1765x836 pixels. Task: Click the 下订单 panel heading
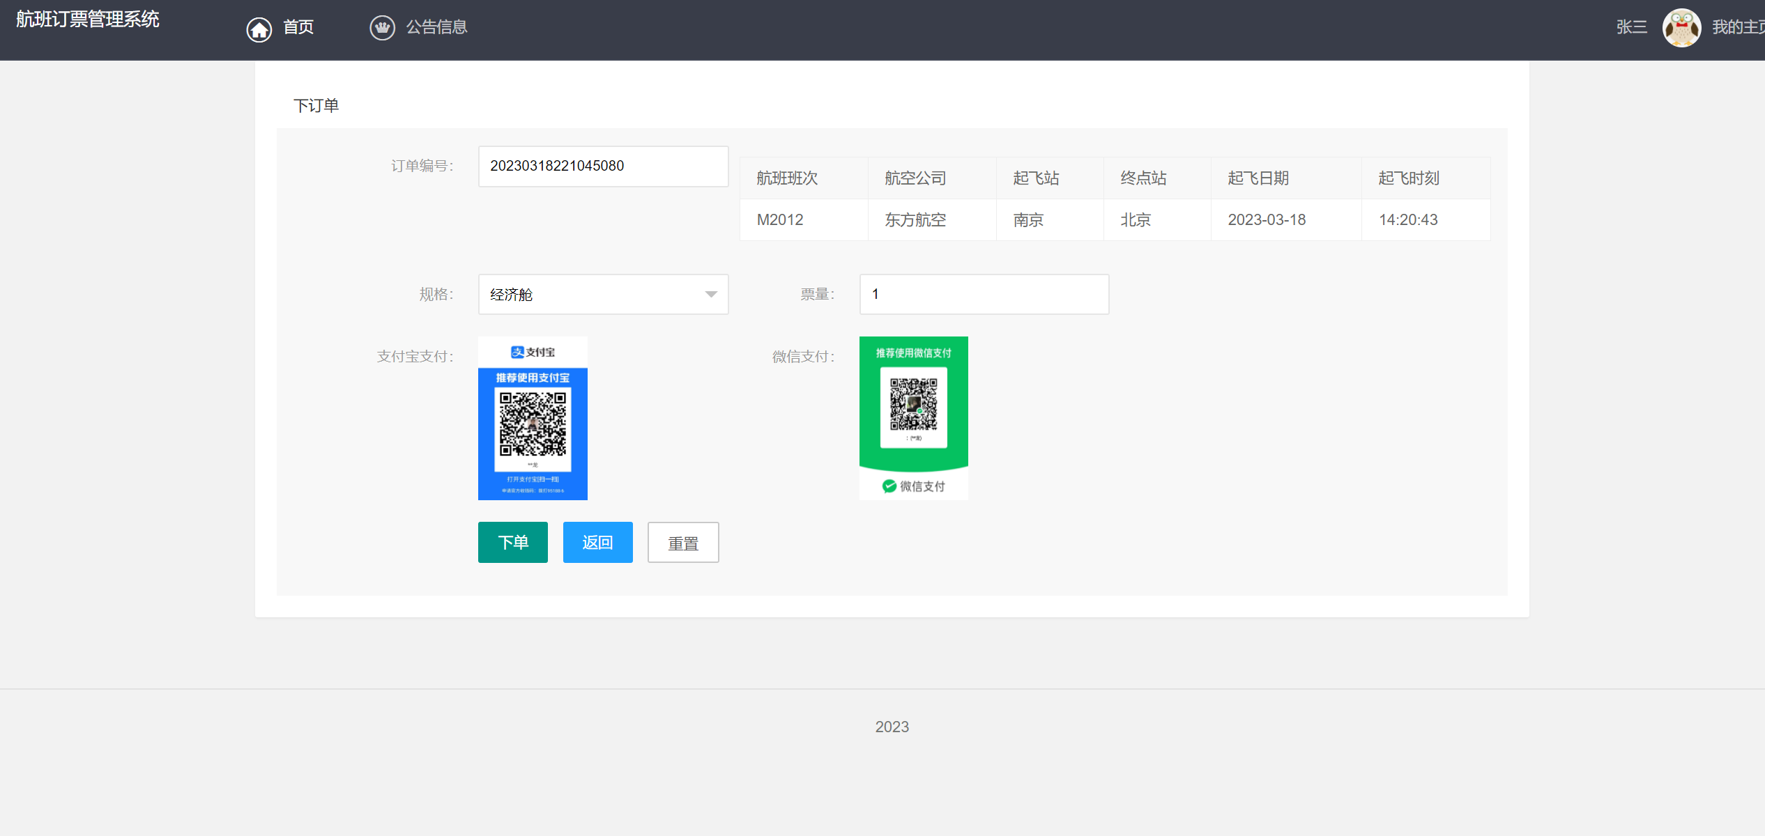pyautogui.click(x=316, y=106)
